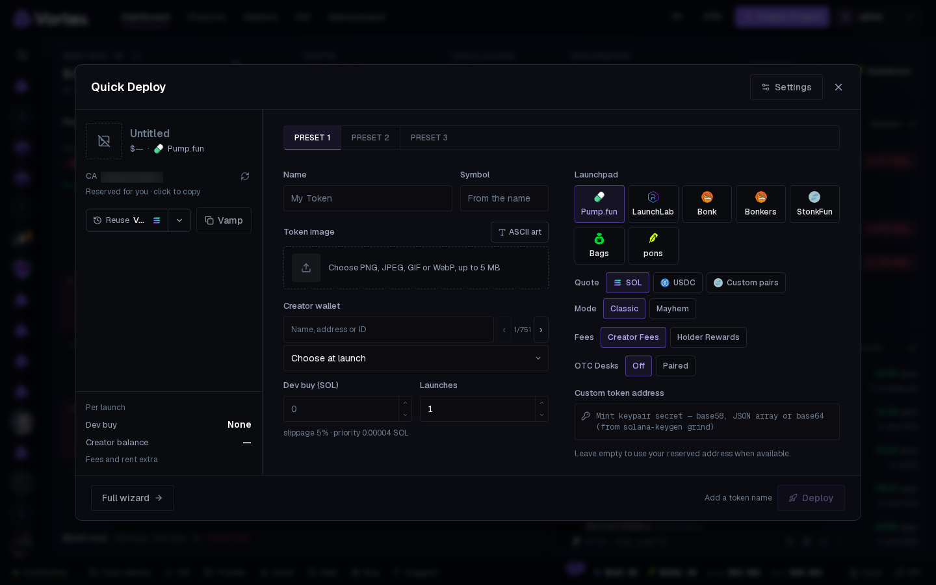The height and width of the screenshot is (585, 936).
Task: Focus the token Name field
Action: coord(368,198)
